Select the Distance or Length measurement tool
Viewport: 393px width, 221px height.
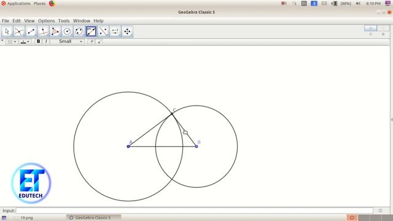[x=91, y=31]
